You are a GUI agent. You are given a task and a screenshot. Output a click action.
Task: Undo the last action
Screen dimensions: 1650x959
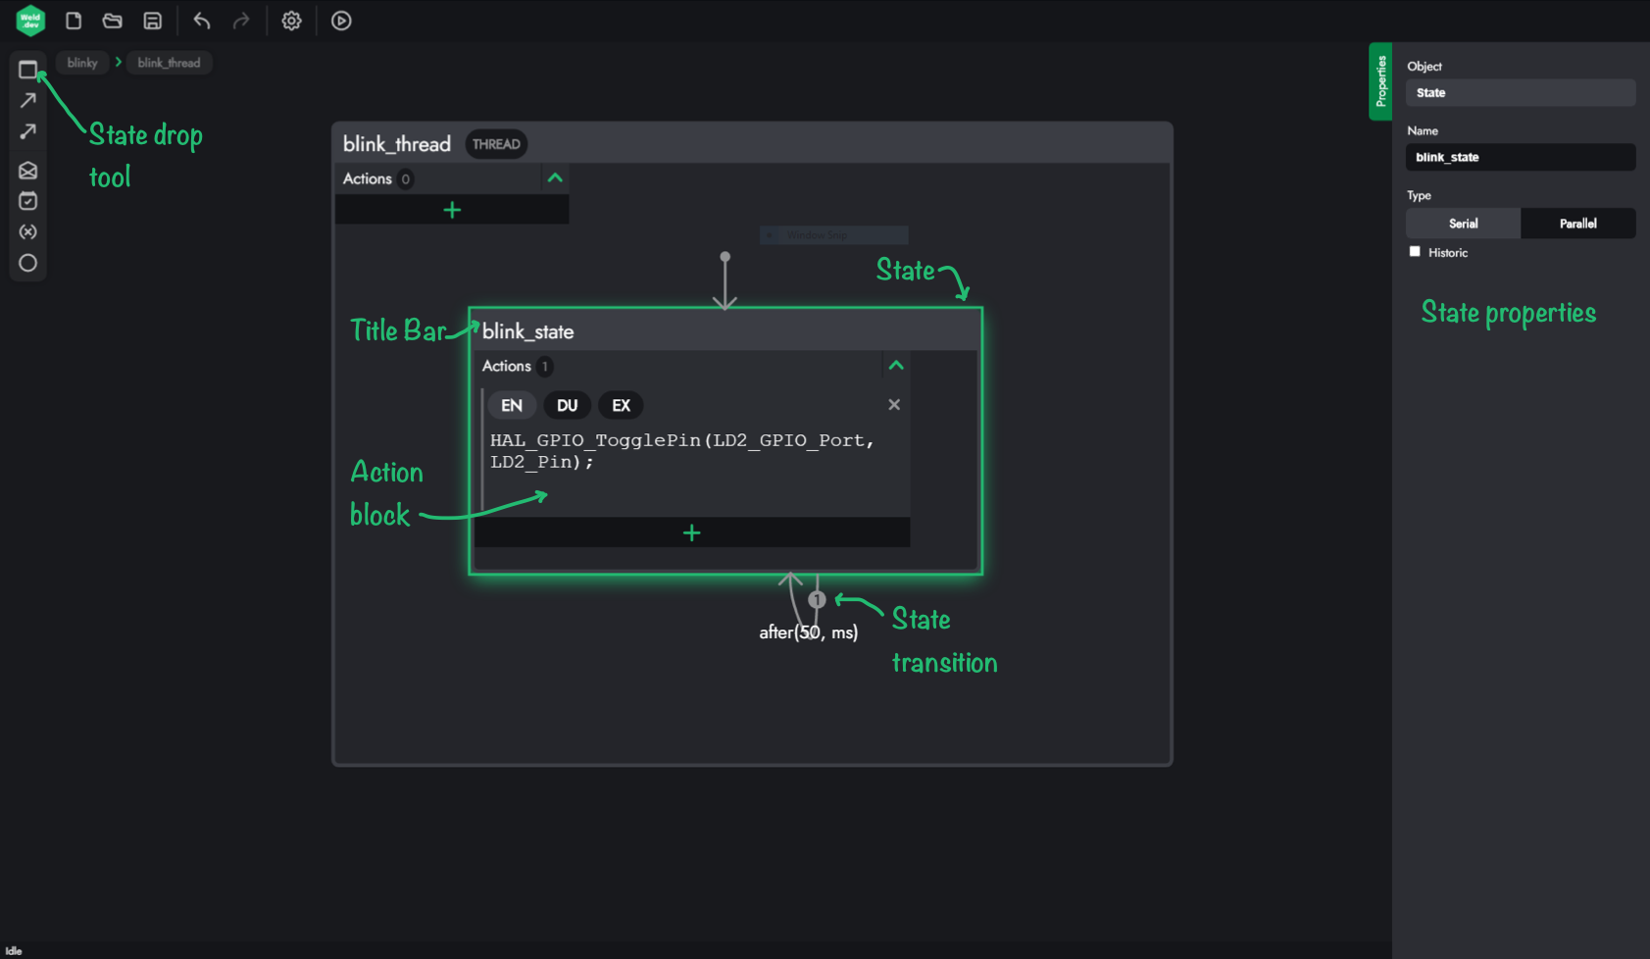202,21
